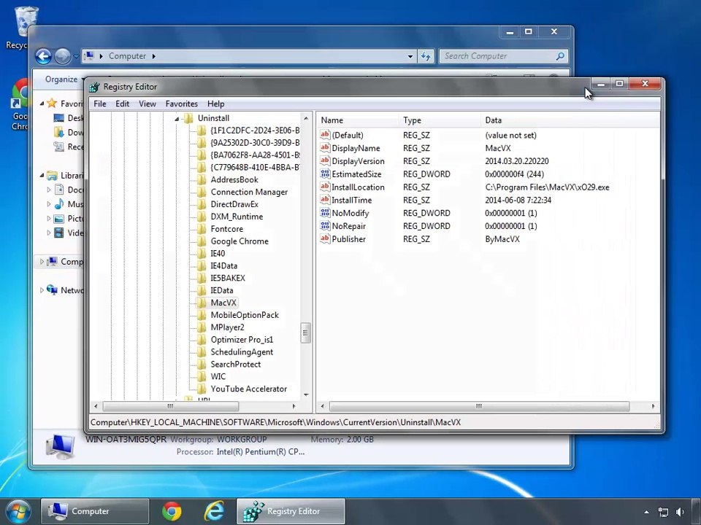
Task: Select the SearchProtect folder icon
Action: point(202,365)
